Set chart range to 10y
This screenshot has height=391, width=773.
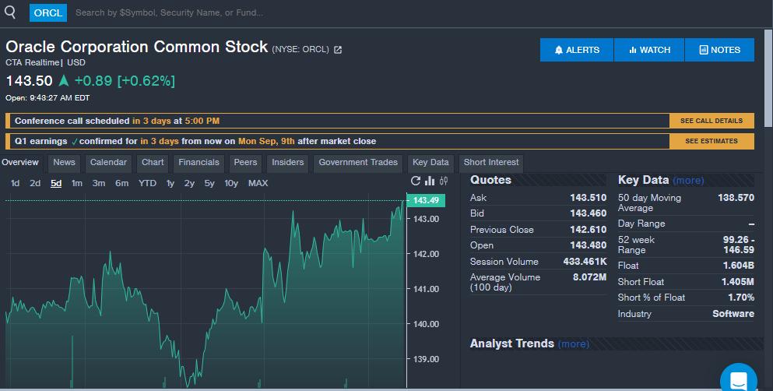point(231,183)
